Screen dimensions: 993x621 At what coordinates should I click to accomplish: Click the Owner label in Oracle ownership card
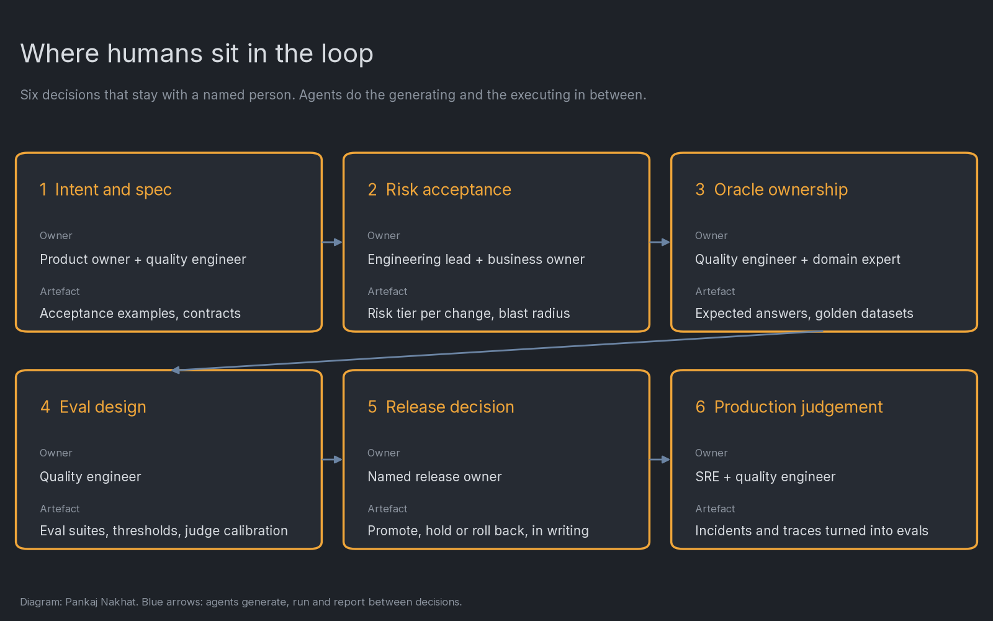(711, 236)
